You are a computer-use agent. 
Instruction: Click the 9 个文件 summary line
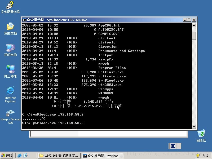tap(83, 102)
